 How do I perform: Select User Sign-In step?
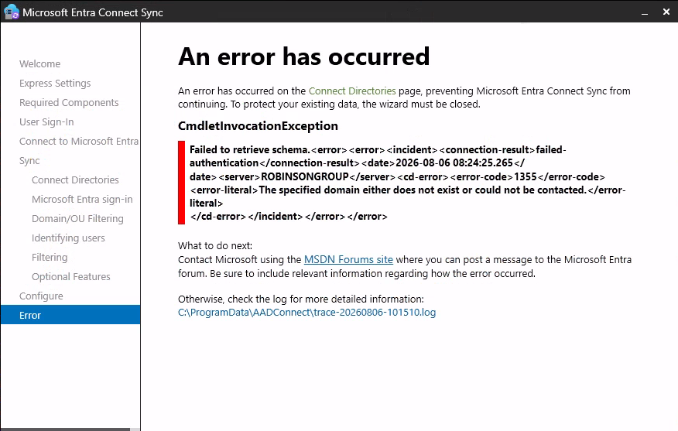point(46,122)
